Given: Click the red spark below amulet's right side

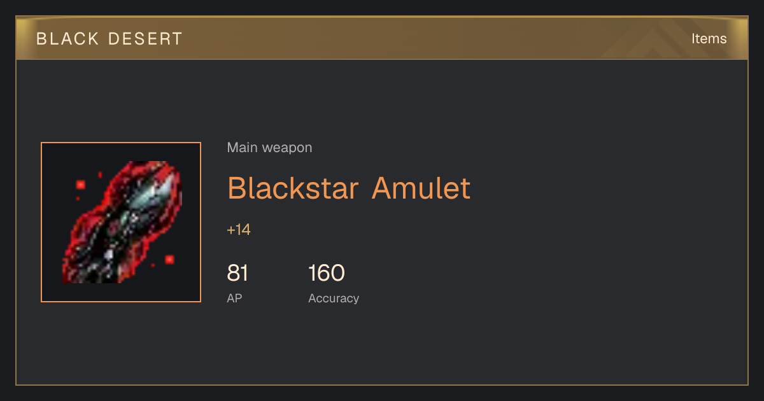Looking at the screenshot, I should tap(169, 259).
